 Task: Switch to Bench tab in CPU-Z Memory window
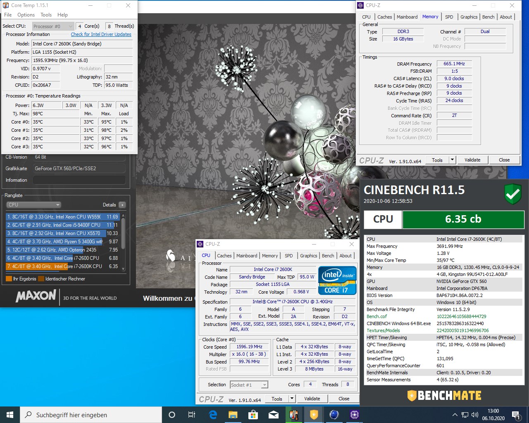488,17
